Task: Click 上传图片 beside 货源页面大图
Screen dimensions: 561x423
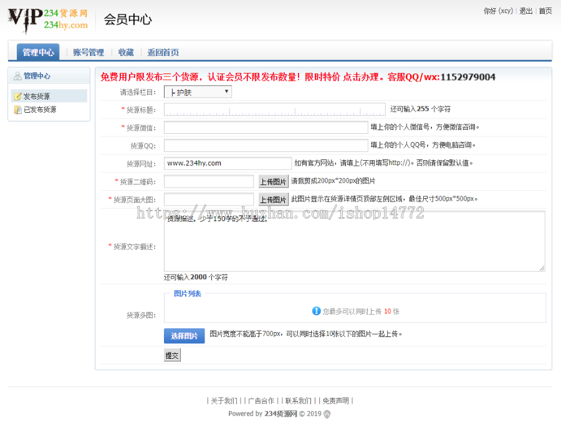Action: click(x=273, y=199)
